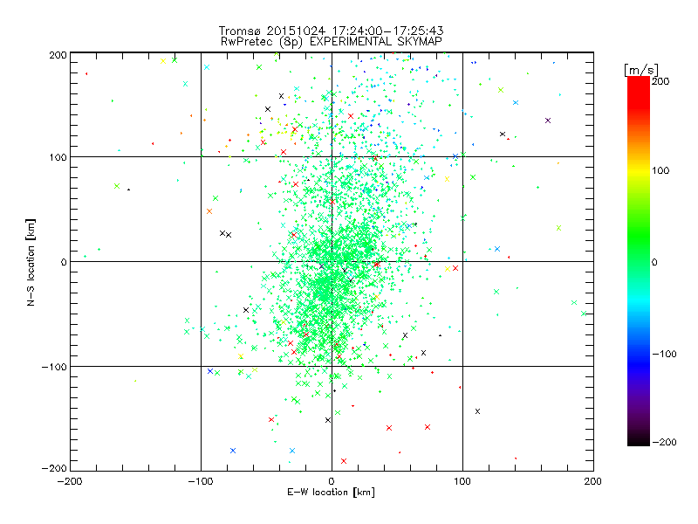The image size is (698, 524).
Task: Click the x-axis tick label '200'
Action: pyautogui.click(x=593, y=481)
